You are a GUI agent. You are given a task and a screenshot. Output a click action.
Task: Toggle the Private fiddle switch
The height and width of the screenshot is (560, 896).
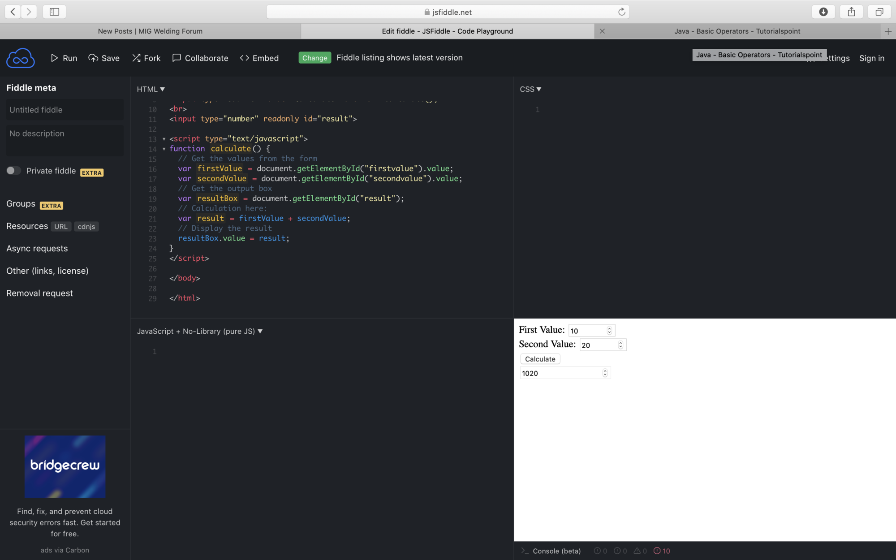pyautogui.click(x=13, y=171)
